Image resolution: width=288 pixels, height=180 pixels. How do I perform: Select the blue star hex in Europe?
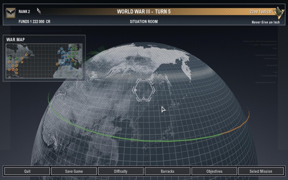(62, 57)
